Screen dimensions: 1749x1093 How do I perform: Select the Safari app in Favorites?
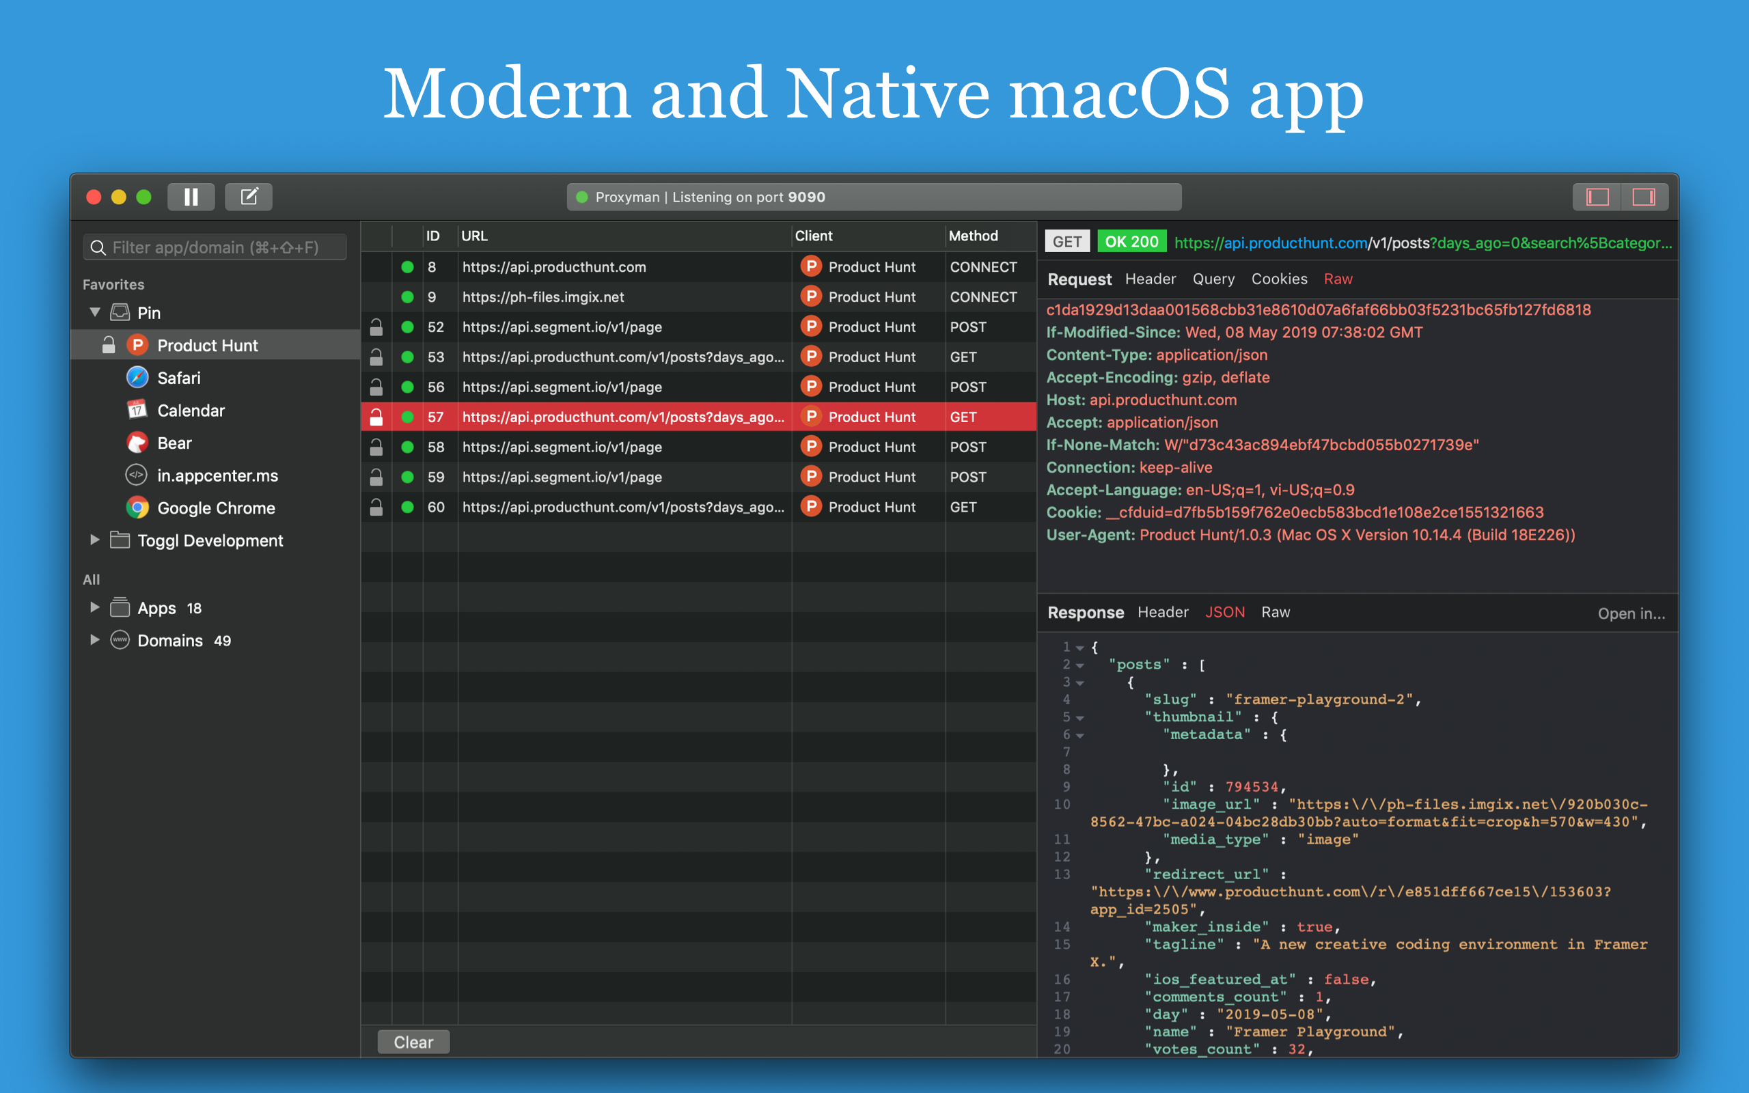178,378
